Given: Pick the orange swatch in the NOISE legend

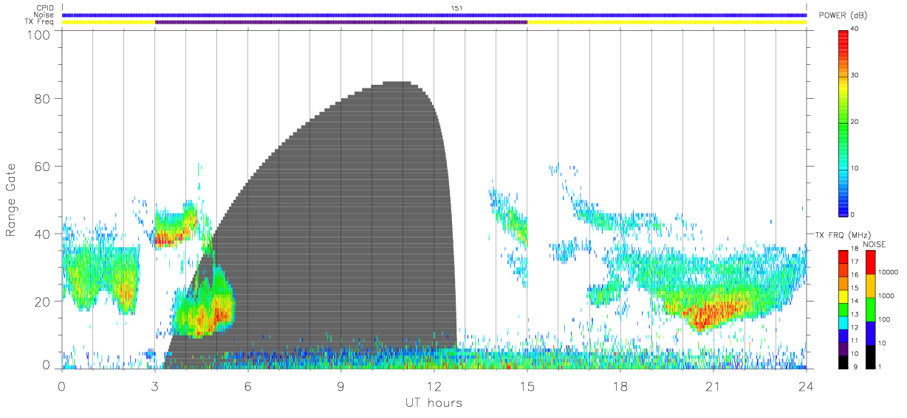Looking at the screenshot, I should [870, 285].
